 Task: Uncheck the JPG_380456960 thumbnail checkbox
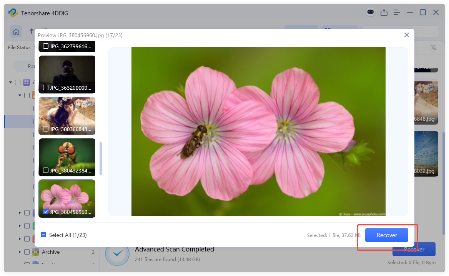coord(45,212)
